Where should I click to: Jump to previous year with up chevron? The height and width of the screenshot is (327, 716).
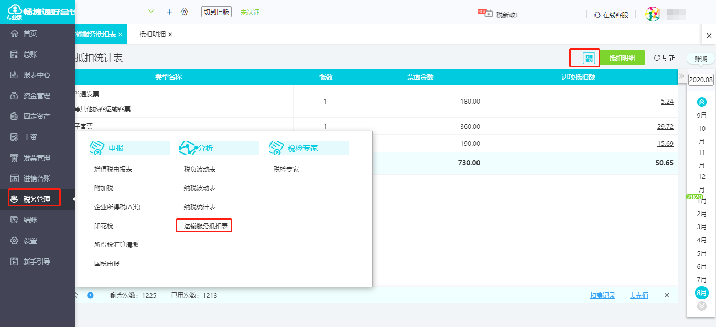click(x=702, y=102)
